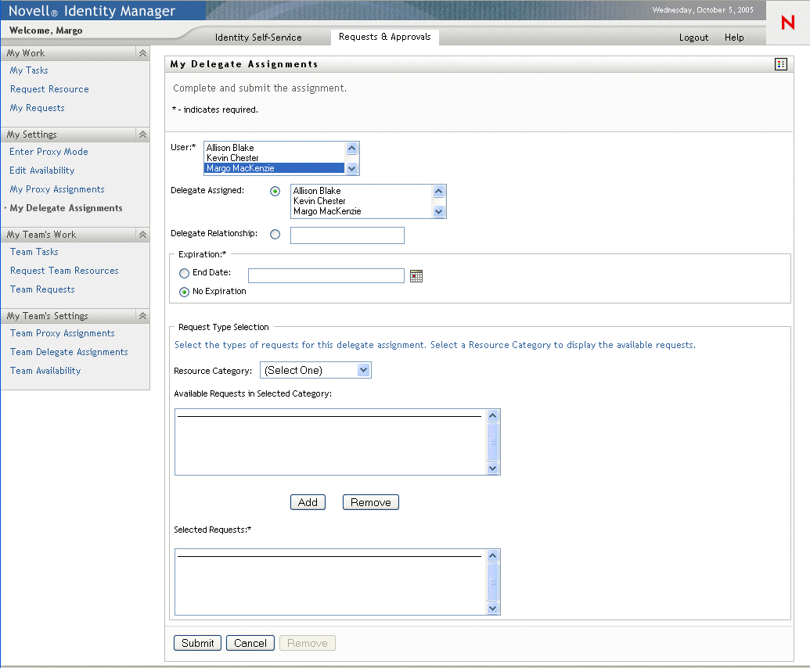Open My Delegate Assignments in sidebar
This screenshot has height=668, width=810.
click(x=66, y=208)
